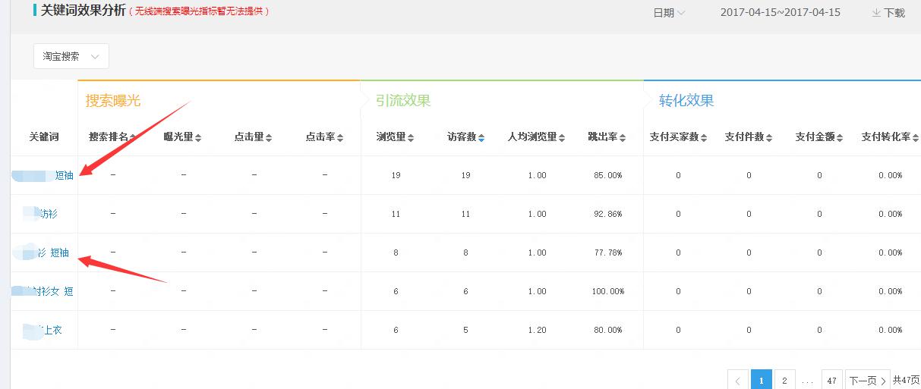Click the download icon next to 下载
This screenshot has width=921, height=389.
pos(876,13)
